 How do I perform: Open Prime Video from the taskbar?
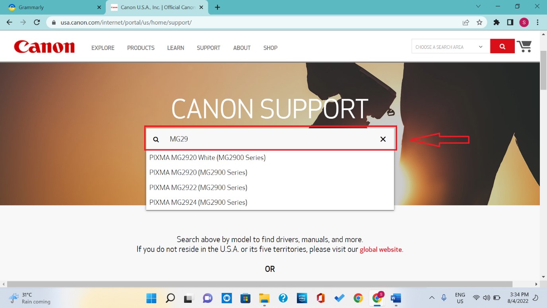302,298
